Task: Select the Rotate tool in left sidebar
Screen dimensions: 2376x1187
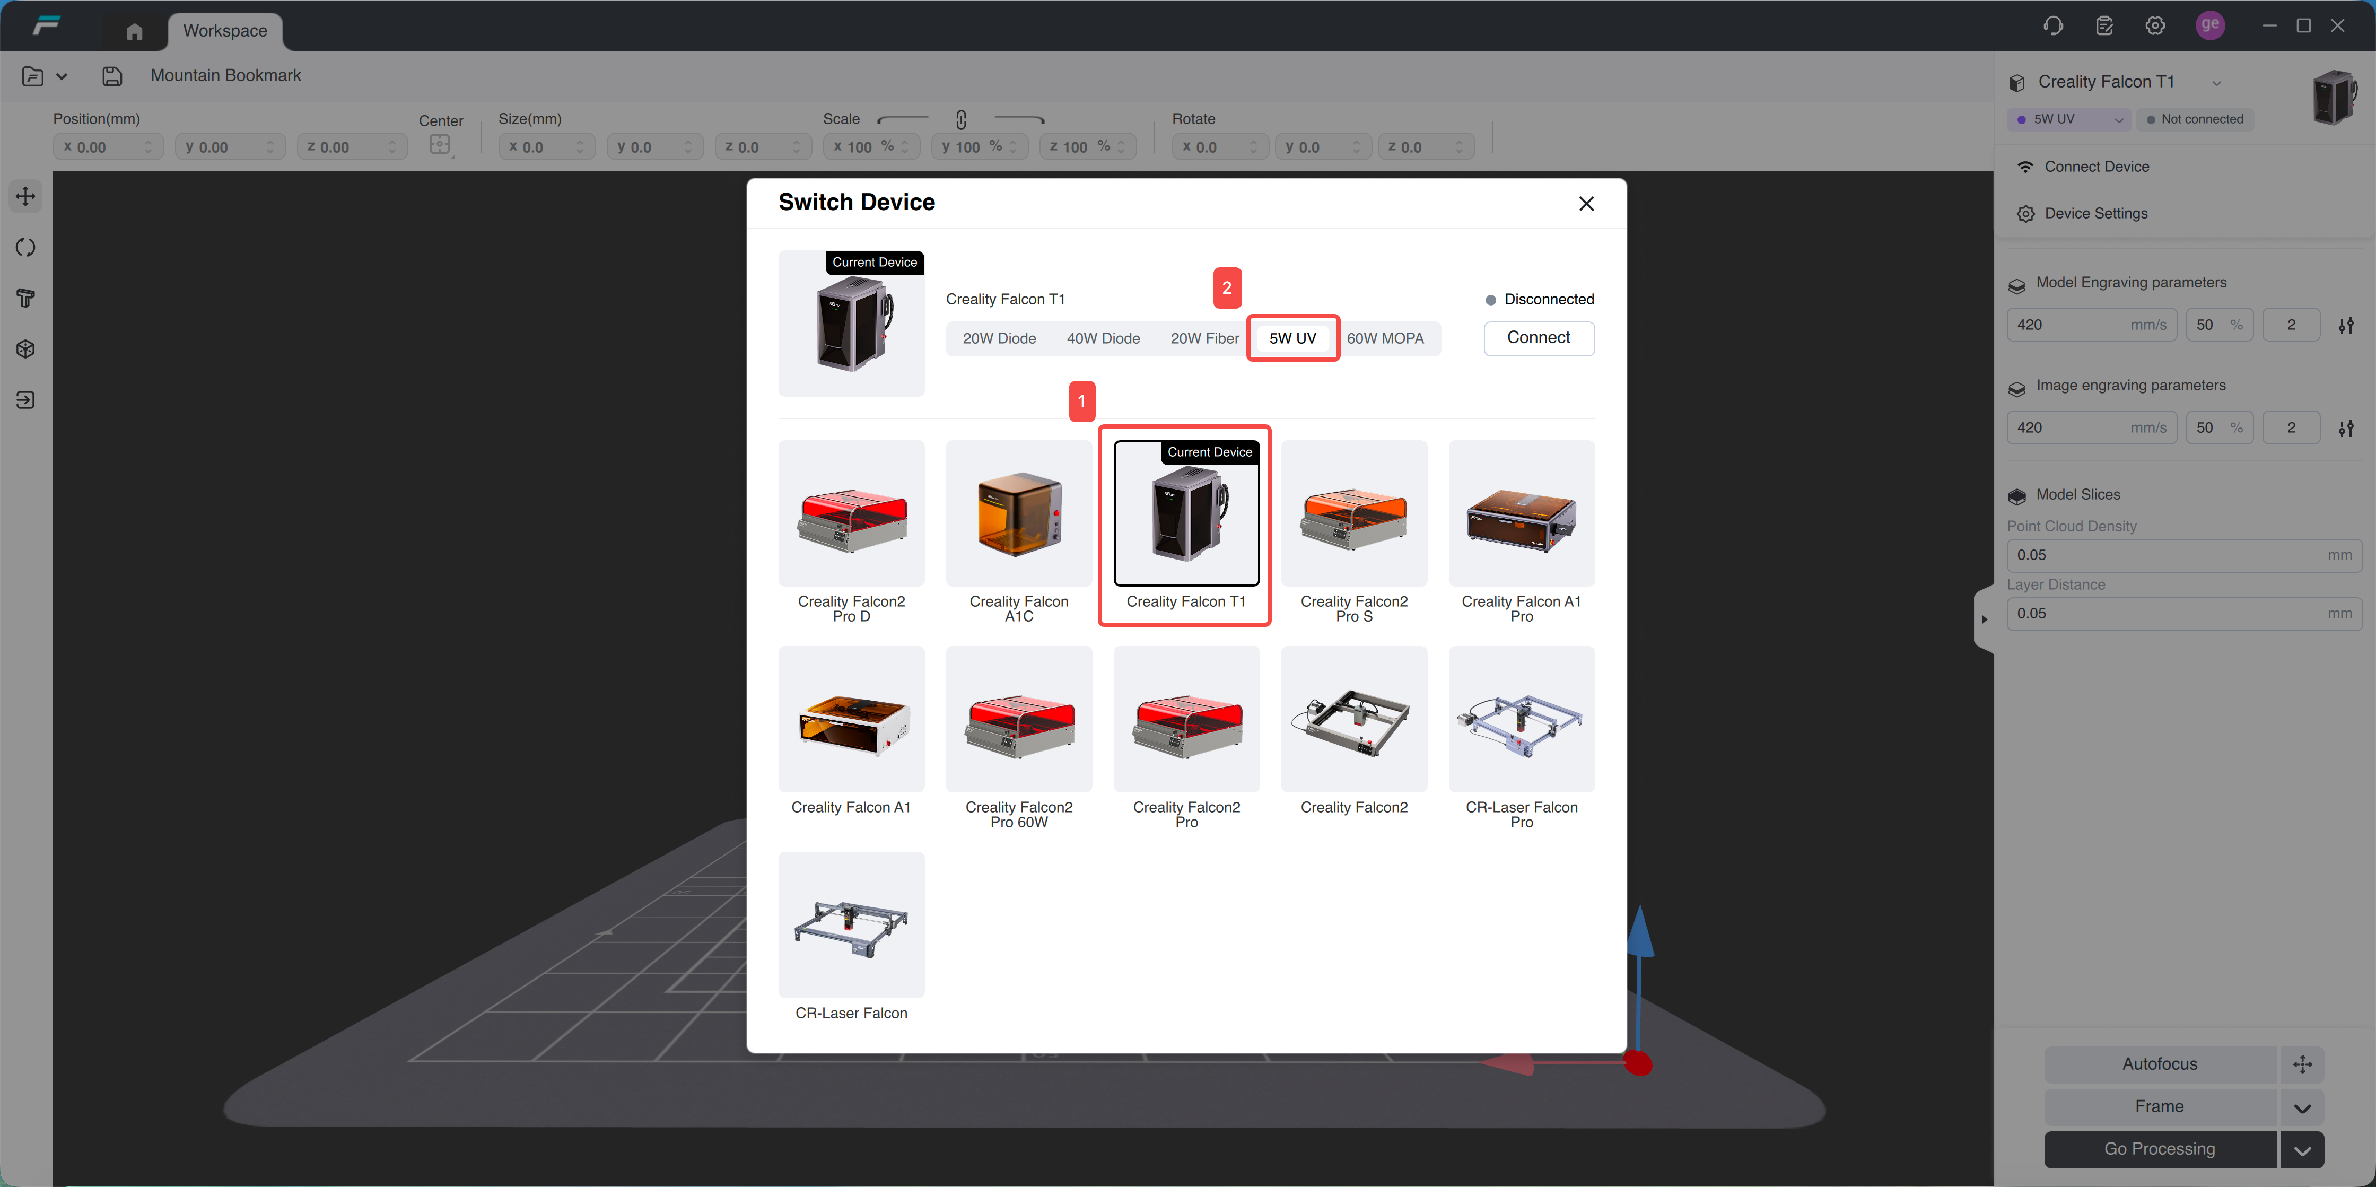Action: [x=26, y=247]
